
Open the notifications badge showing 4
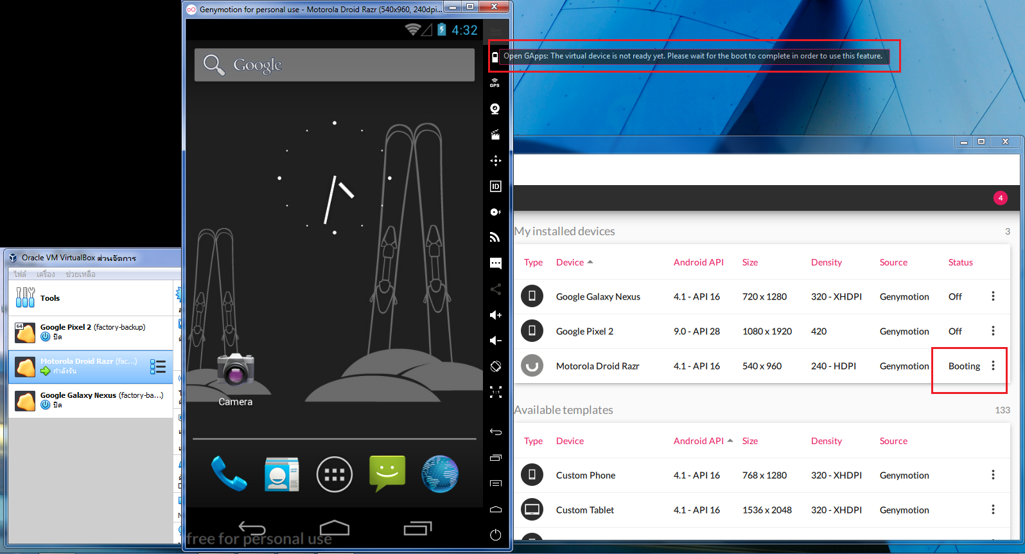tap(1001, 198)
